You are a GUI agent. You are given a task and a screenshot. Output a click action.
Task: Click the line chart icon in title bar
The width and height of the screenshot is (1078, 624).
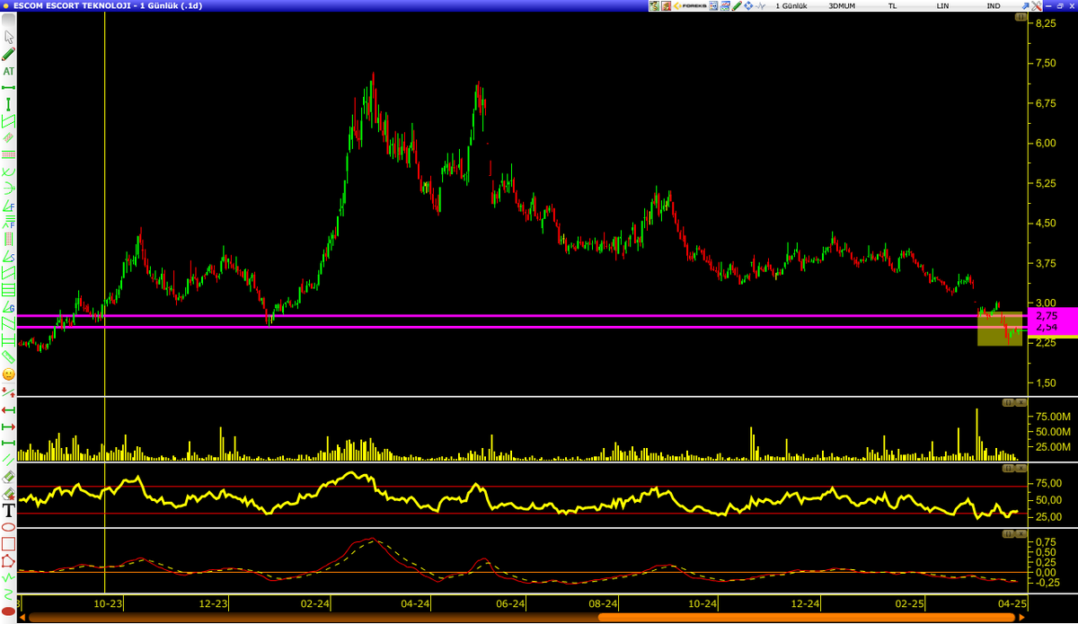[761, 6]
